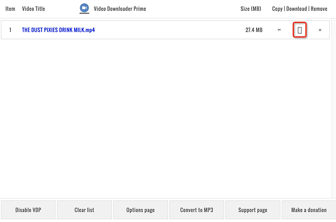This screenshot has height=222, width=336.
Task: Click the Item column header
Action: [10, 9]
